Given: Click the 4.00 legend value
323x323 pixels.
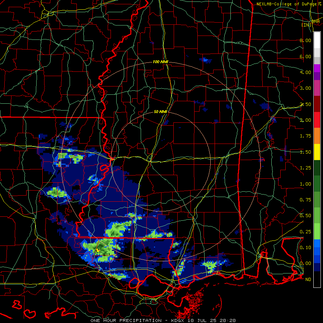Looking at the screenshot, I should click(305, 72).
